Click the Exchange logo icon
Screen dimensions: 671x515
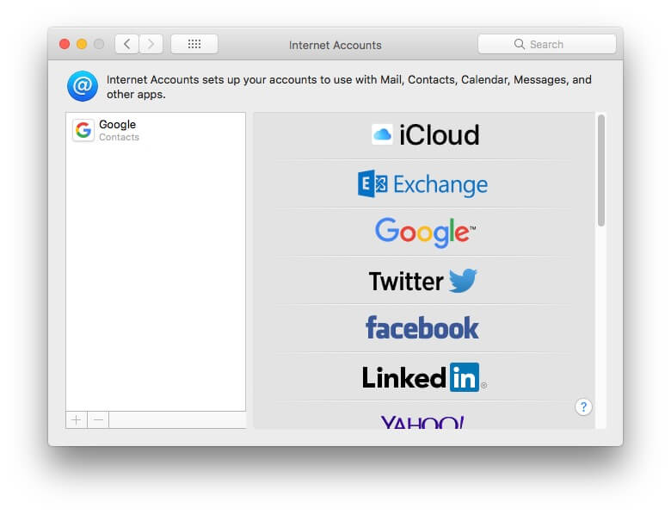372,183
